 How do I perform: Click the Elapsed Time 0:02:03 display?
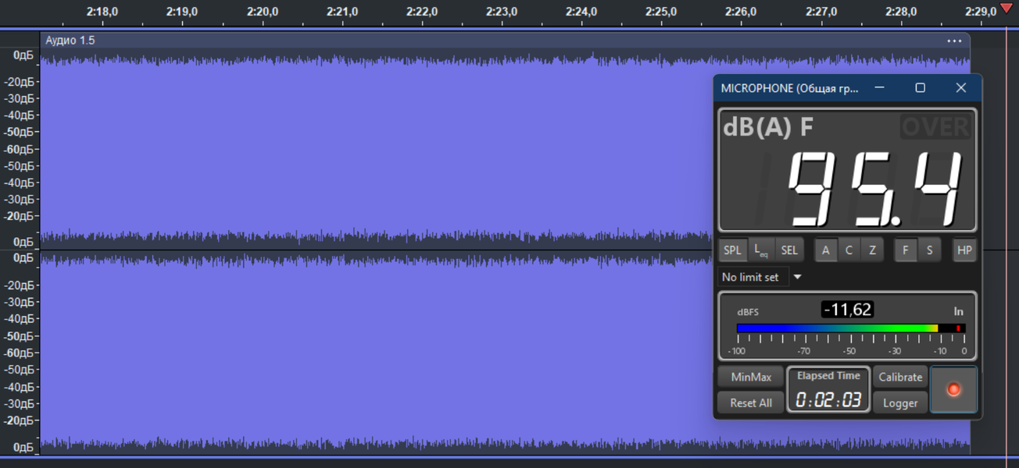(x=828, y=389)
